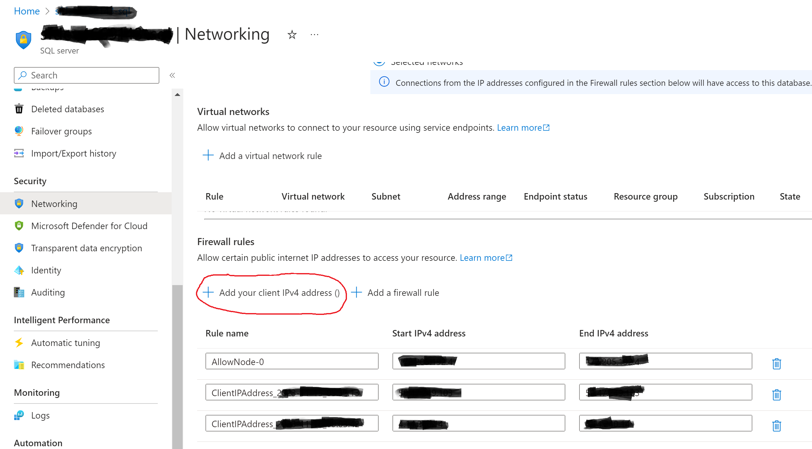Image resolution: width=812 pixels, height=449 pixels.
Task: Open the Auditing page
Action: [48, 292]
